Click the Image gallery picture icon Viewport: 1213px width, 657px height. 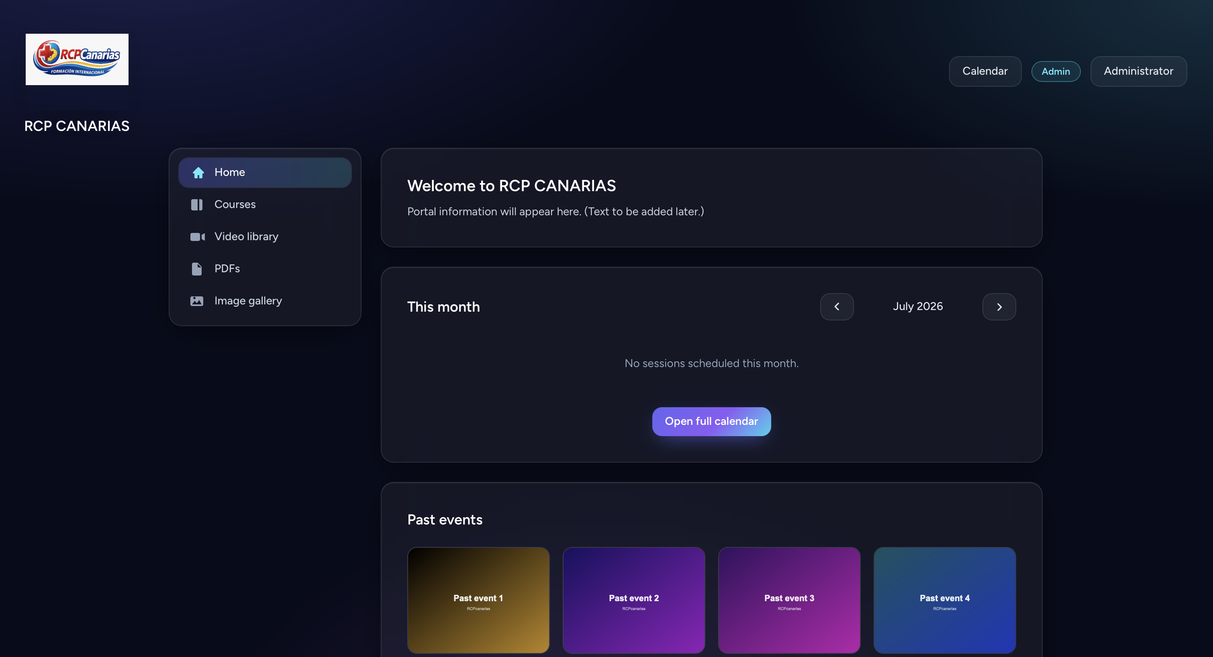[197, 300]
